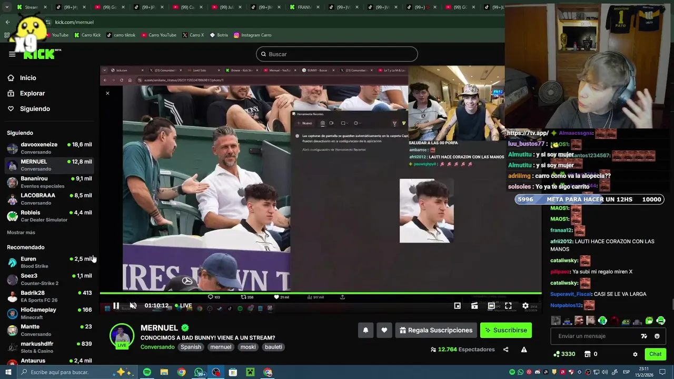
Task: Click the green Suscribirse button
Action: [506, 330]
